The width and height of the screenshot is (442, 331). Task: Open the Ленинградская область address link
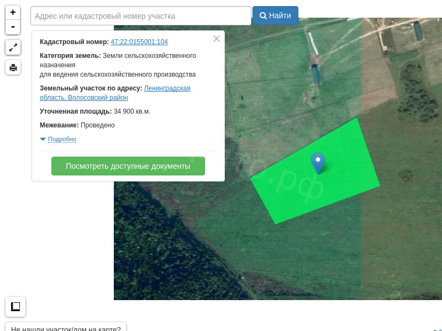pyautogui.click(x=167, y=88)
